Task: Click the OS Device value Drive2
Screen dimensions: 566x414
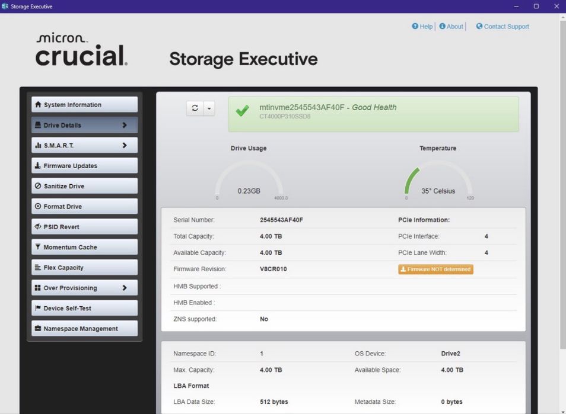Action: (x=450, y=354)
